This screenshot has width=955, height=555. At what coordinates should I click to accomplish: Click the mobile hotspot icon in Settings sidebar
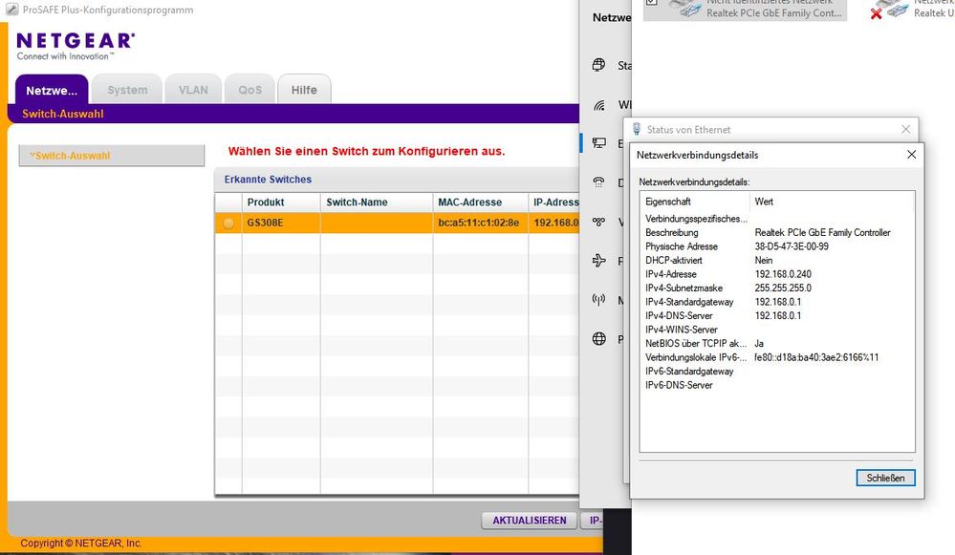[x=598, y=299]
